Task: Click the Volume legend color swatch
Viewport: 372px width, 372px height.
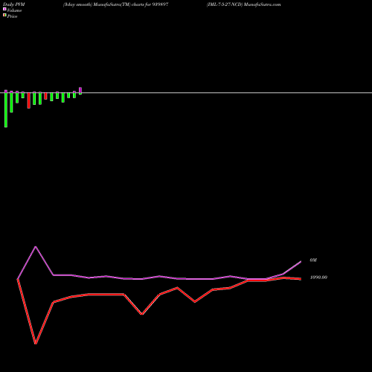Action: click(x=4, y=9)
